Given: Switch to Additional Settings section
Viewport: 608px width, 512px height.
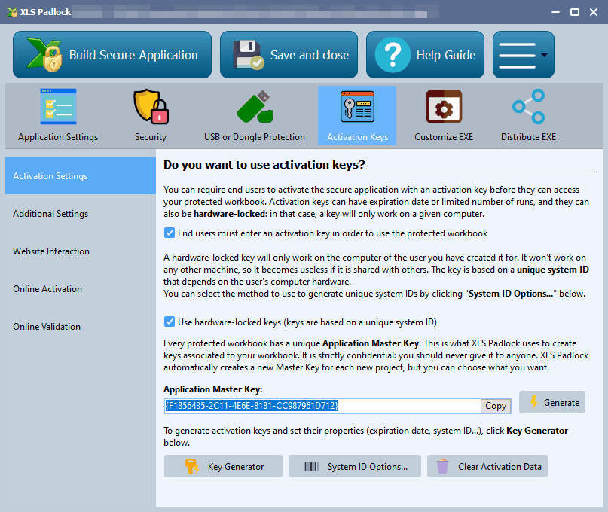Looking at the screenshot, I should point(50,214).
